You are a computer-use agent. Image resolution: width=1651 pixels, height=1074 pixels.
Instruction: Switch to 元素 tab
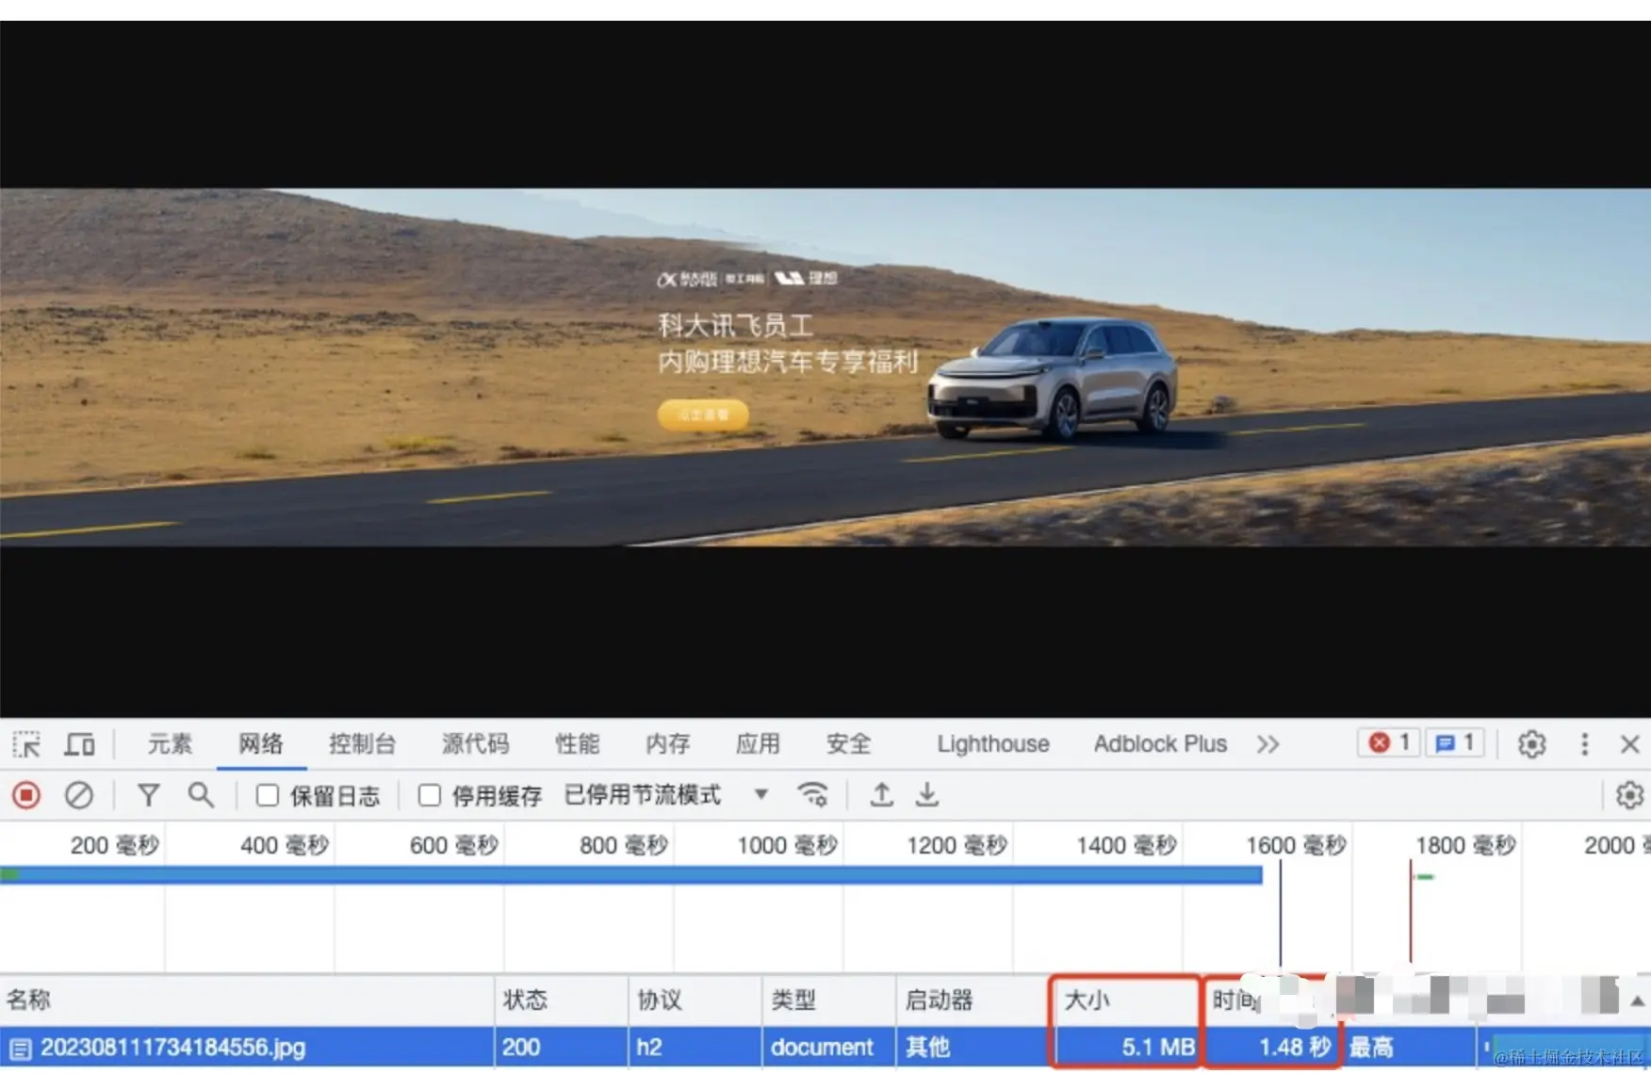(170, 744)
